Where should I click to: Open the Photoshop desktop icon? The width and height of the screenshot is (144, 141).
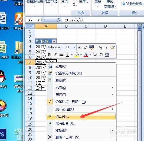pos(3,134)
